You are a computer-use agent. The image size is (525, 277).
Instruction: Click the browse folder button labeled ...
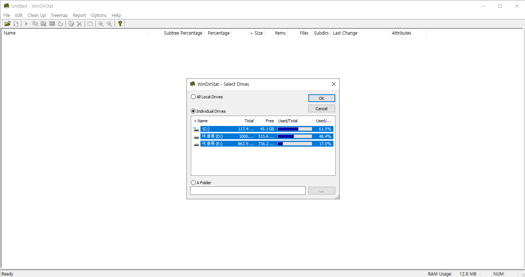click(x=322, y=191)
